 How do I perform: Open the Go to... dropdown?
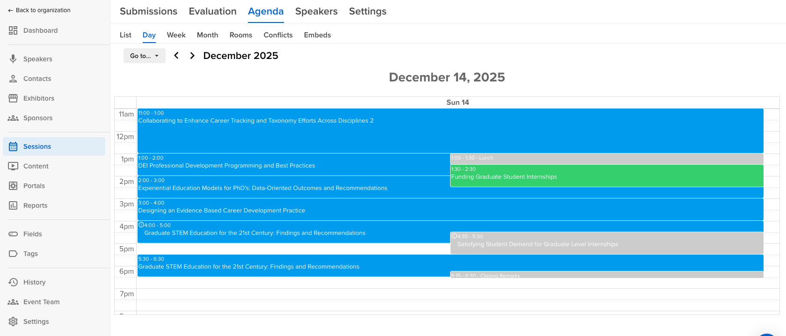click(144, 56)
